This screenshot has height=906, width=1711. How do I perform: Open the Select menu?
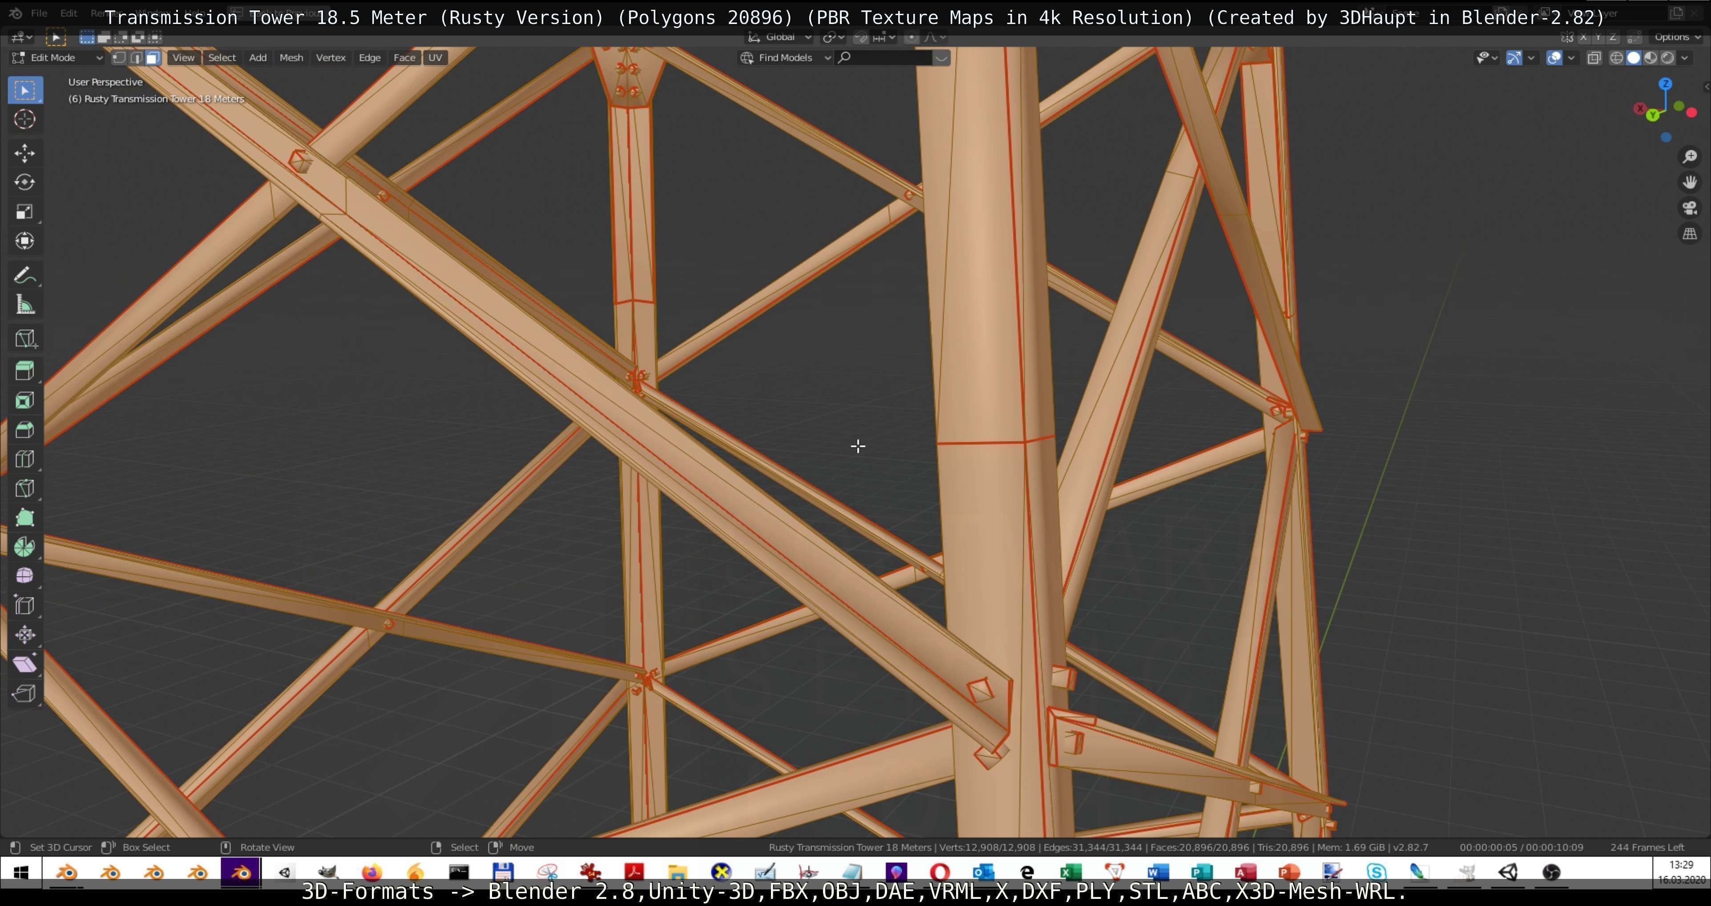tap(222, 58)
